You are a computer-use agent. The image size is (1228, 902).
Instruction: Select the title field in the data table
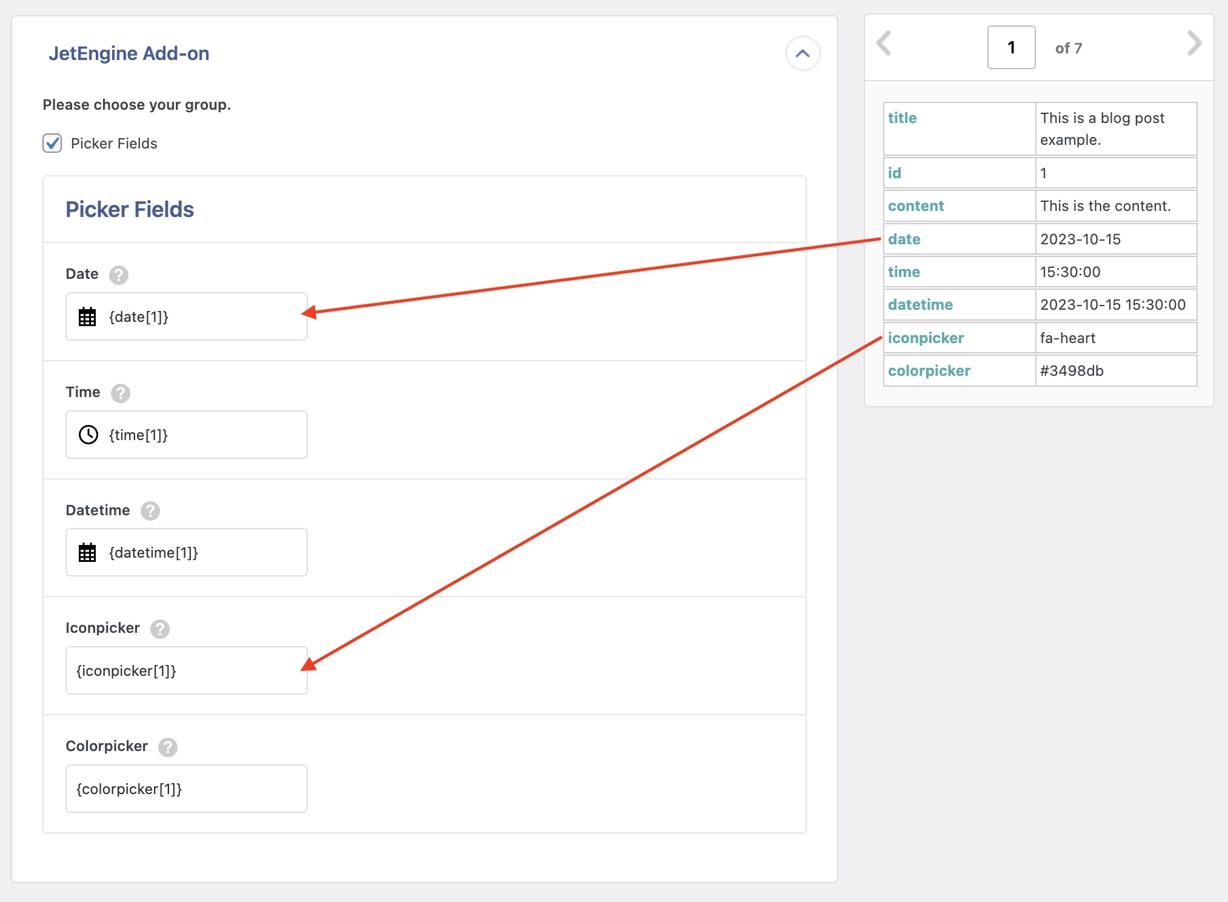[x=903, y=118]
